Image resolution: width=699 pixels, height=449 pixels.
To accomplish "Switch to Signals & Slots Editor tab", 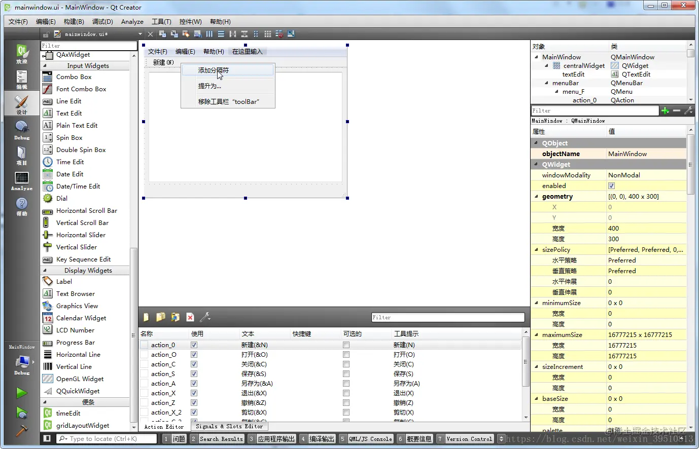I will point(229,427).
